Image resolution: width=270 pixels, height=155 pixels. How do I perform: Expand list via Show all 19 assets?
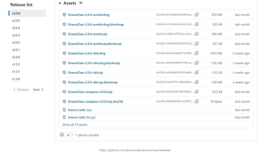click(75, 125)
